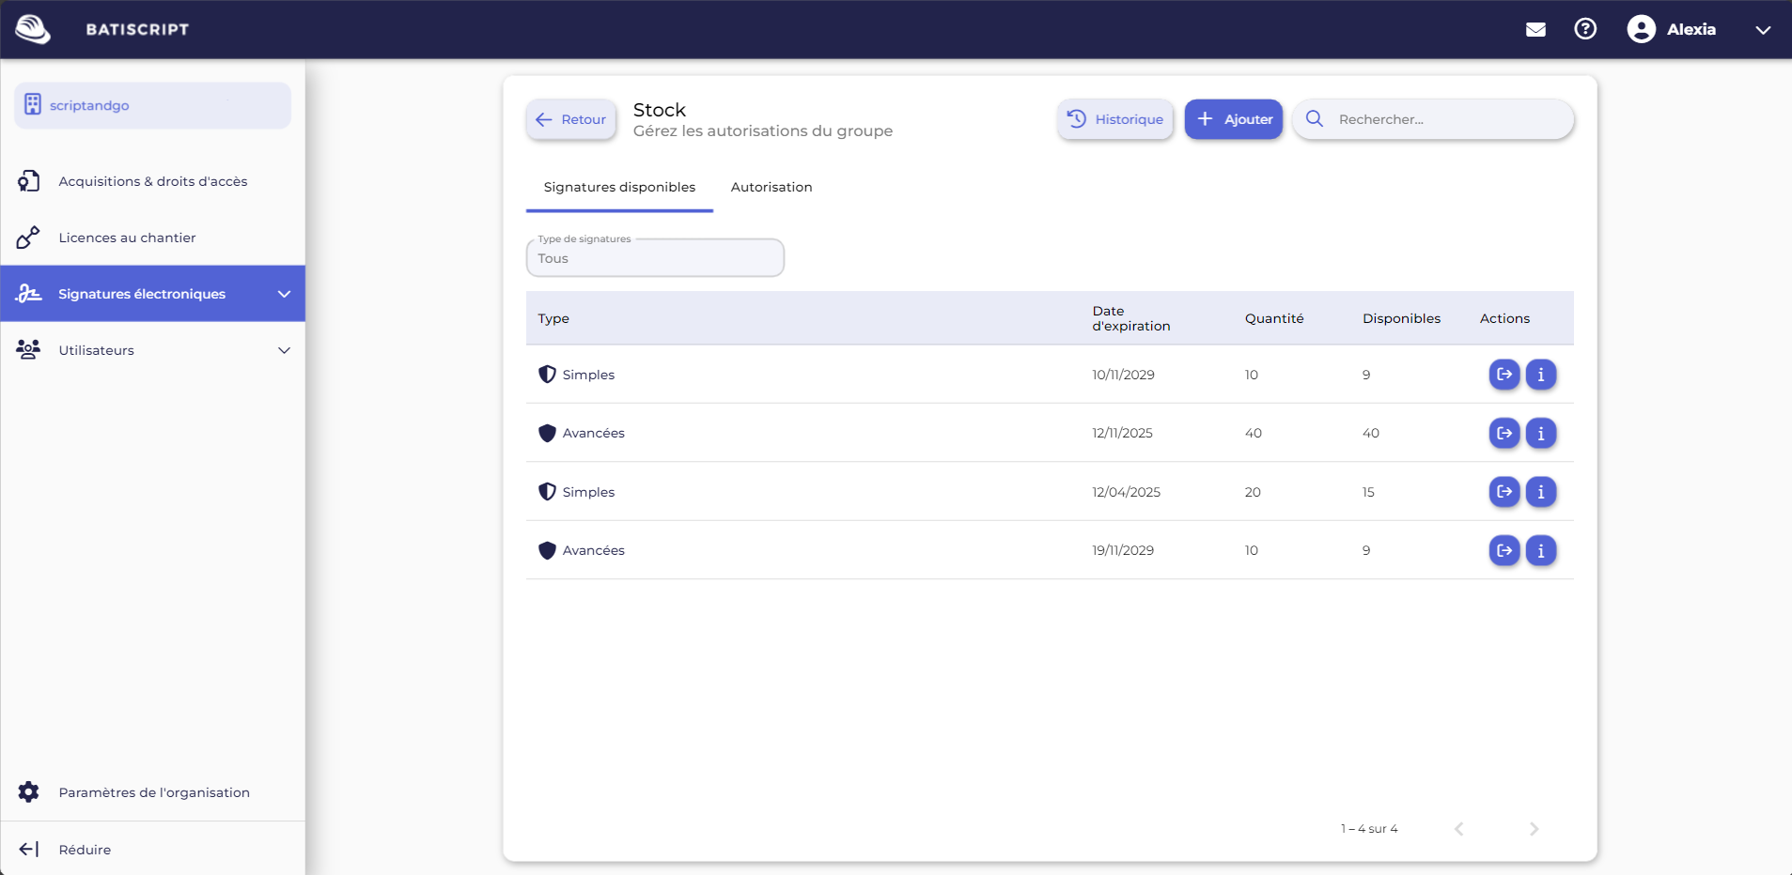
Task: Open the Historique button
Action: 1115,119
